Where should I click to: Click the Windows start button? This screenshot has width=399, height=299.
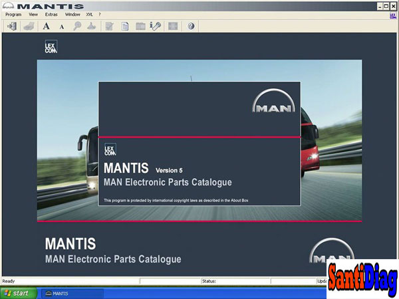19,293
